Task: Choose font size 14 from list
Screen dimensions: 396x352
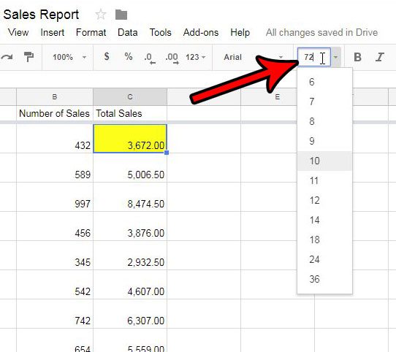Action: click(x=325, y=220)
